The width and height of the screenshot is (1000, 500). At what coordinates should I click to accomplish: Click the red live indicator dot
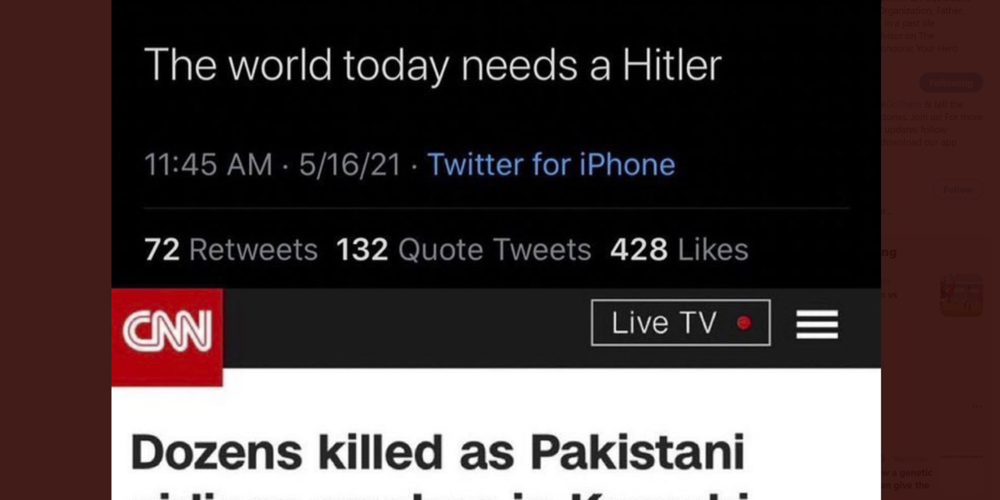(x=744, y=323)
